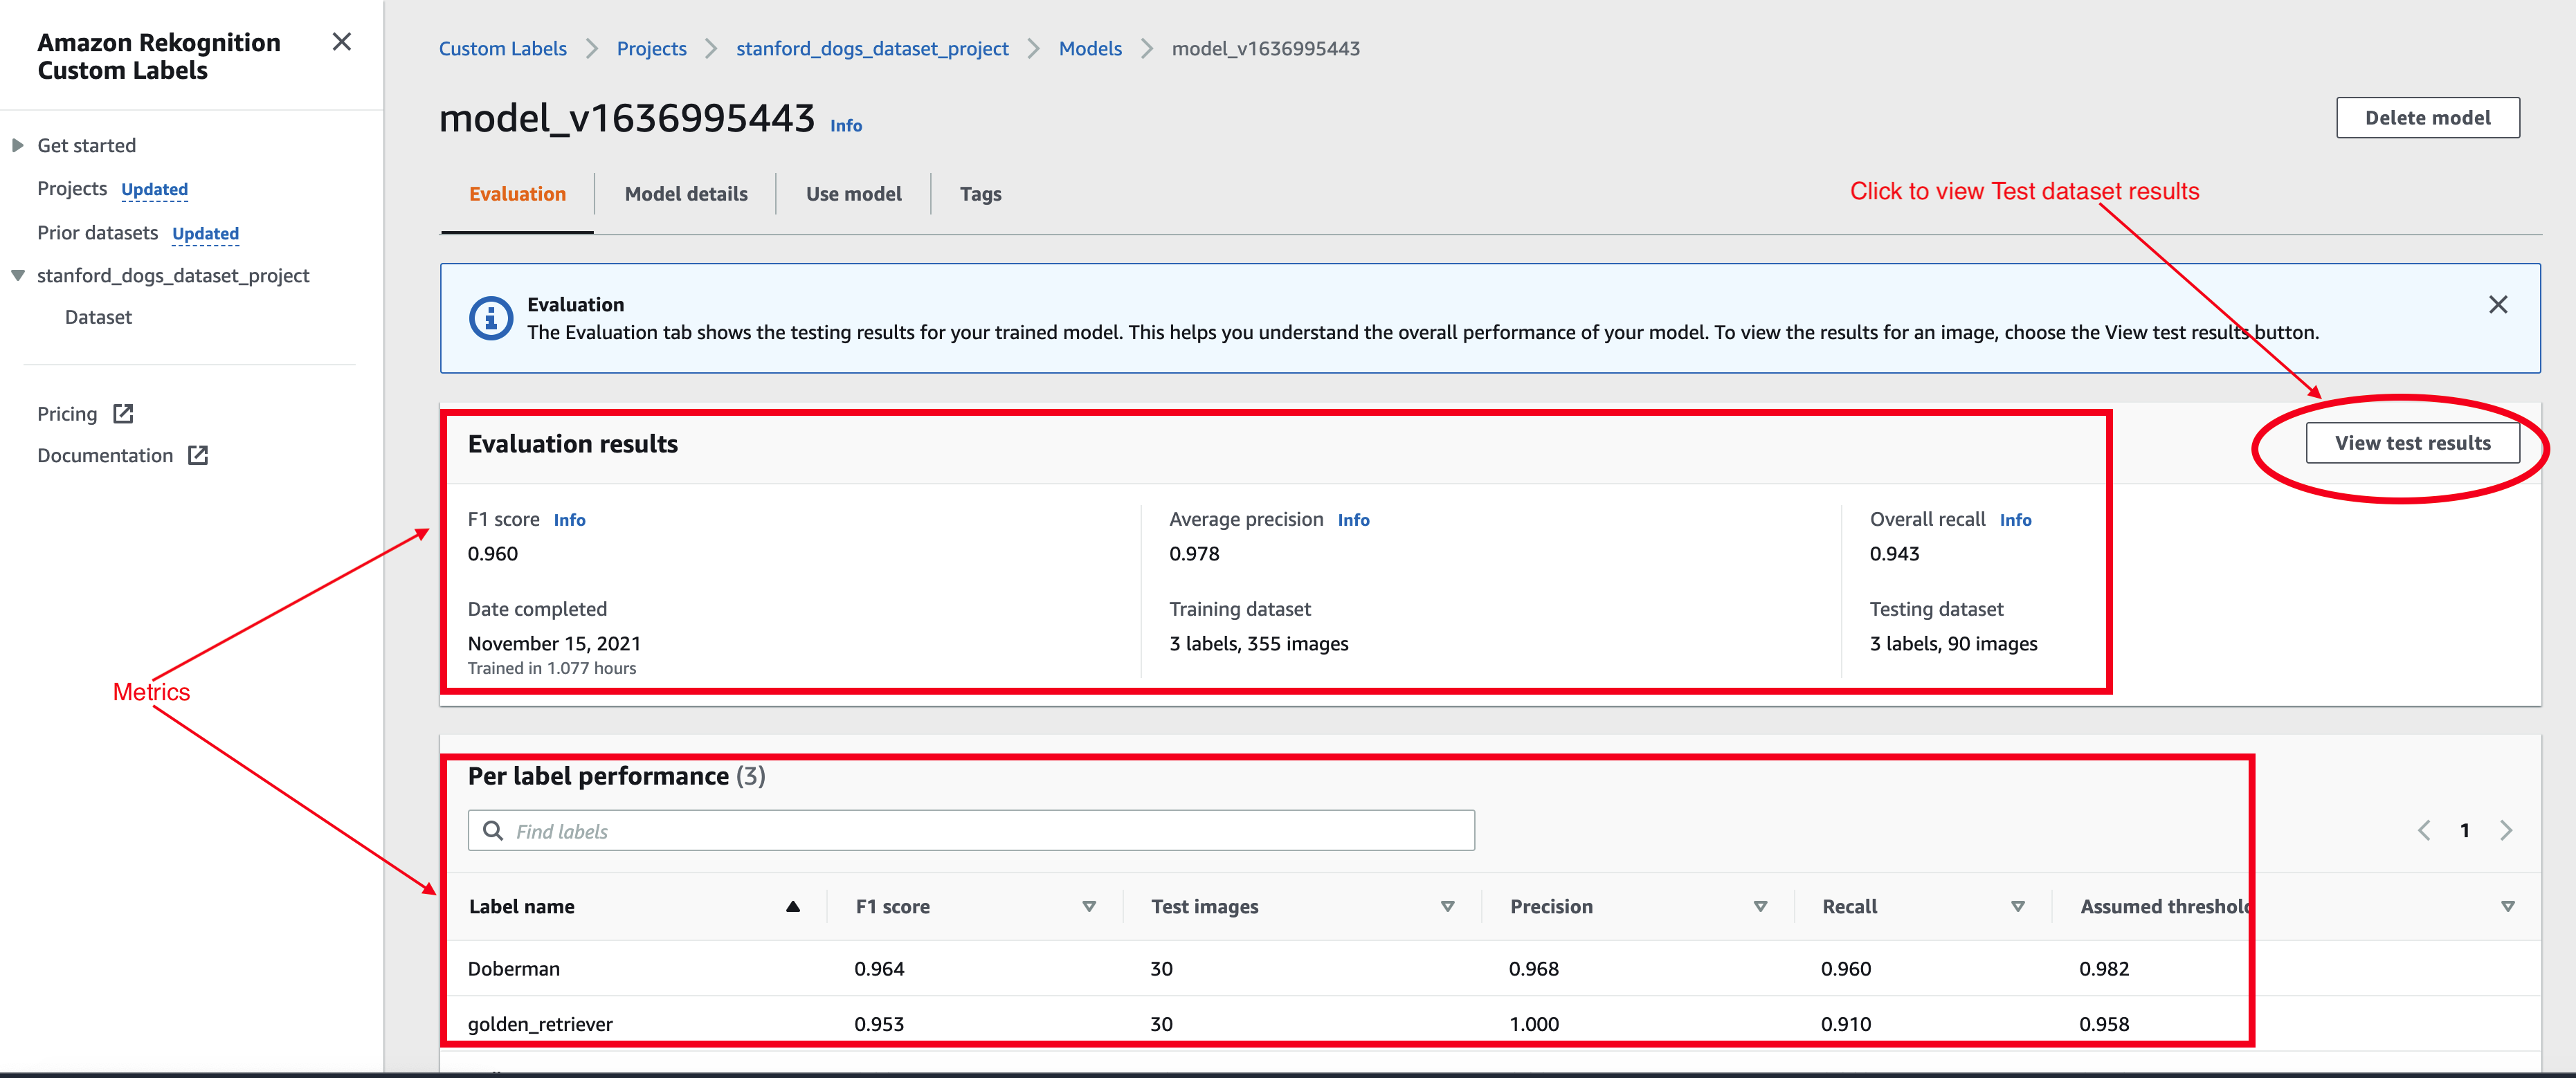Sort by Test images column arrow
Image resolution: width=2576 pixels, height=1078 pixels.
[1447, 907]
